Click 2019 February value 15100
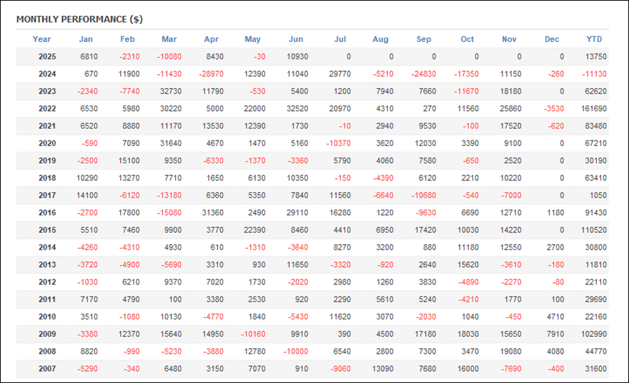The image size is (629, 383). pos(129,161)
